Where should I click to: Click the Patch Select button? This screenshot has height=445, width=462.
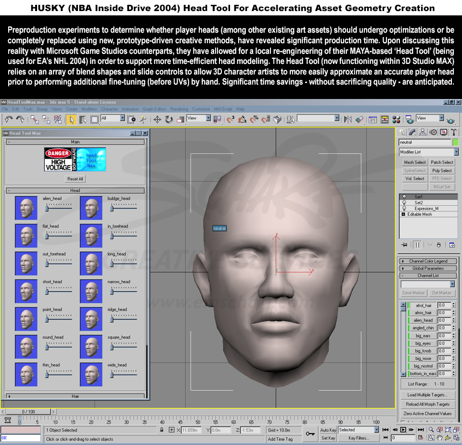click(442, 162)
